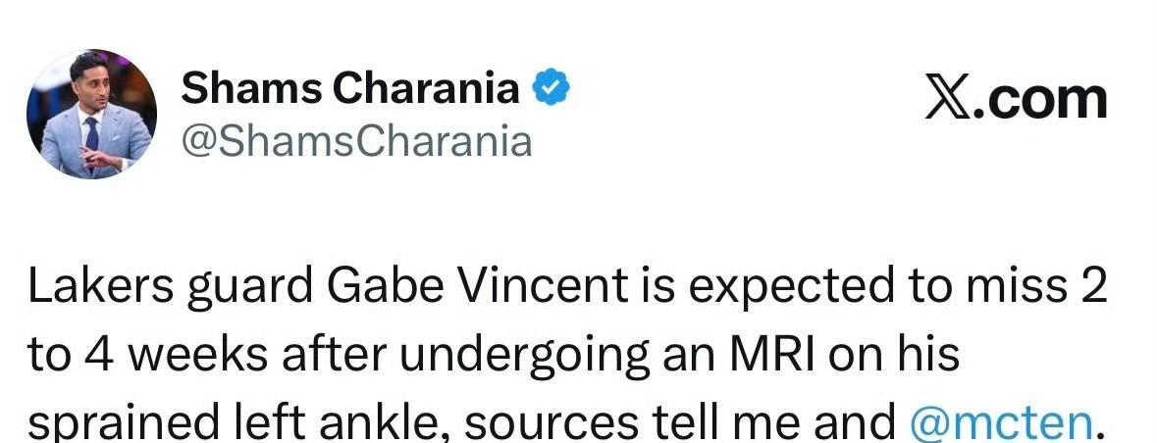Click the blue verified checkmark badge
The image size is (1157, 443).
tap(552, 89)
